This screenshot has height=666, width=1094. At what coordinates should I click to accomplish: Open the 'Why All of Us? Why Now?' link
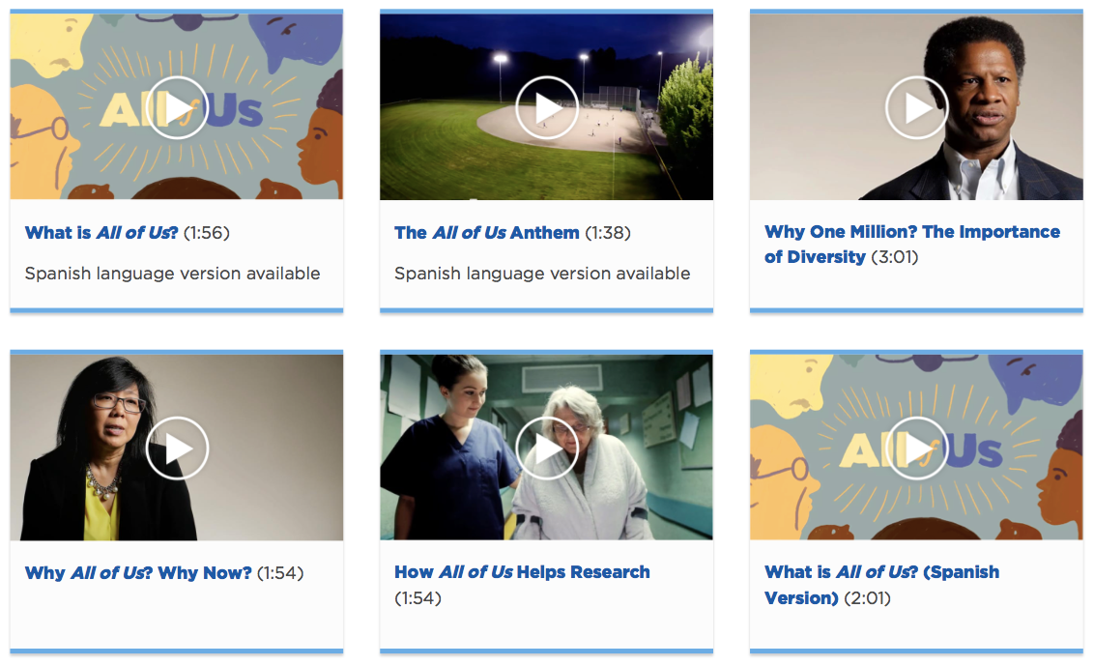coord(138,573)
